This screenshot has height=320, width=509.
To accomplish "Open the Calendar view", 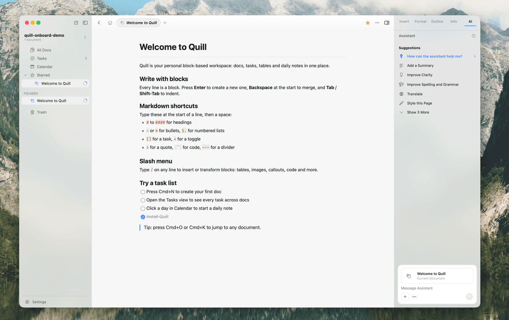I will click(x=55, y=67).
